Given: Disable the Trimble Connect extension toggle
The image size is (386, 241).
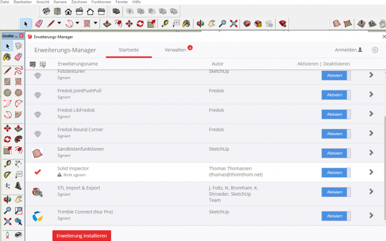Looking at the screenshot, I should (x=335, y=216).
